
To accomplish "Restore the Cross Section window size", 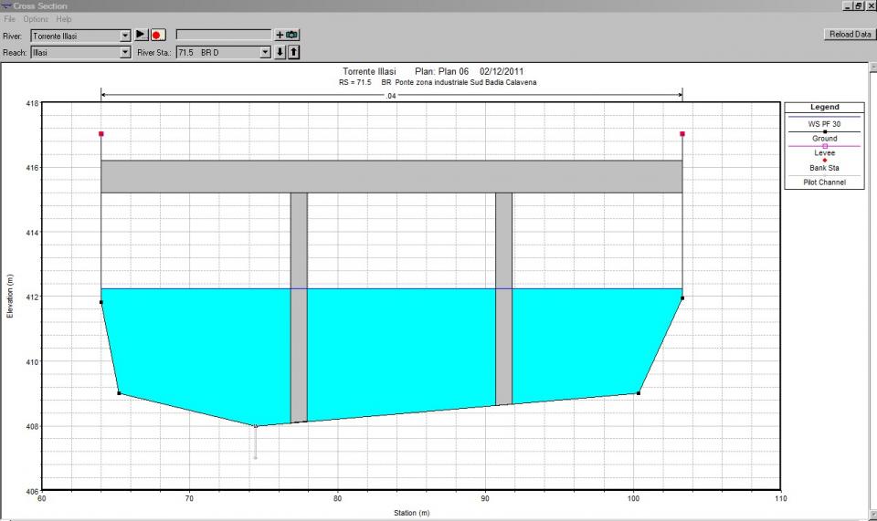I will [x=858, y=6].
